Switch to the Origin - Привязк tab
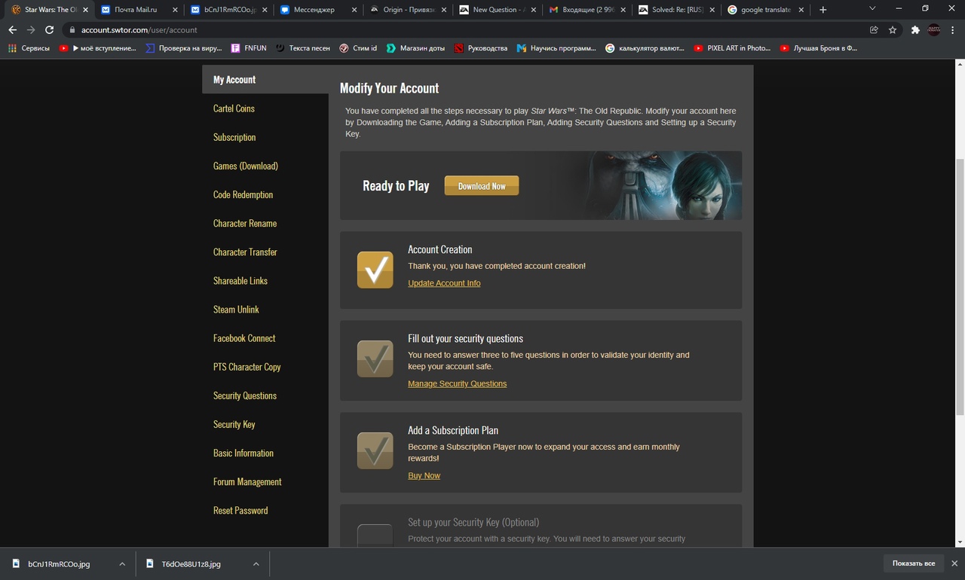The image size is (965, 580). tap(406, 10)
